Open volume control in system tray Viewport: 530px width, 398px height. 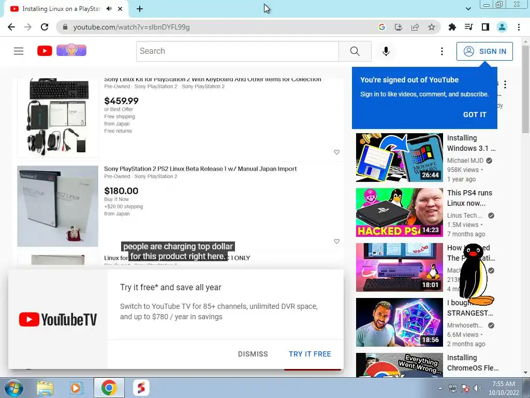point(477,388)
